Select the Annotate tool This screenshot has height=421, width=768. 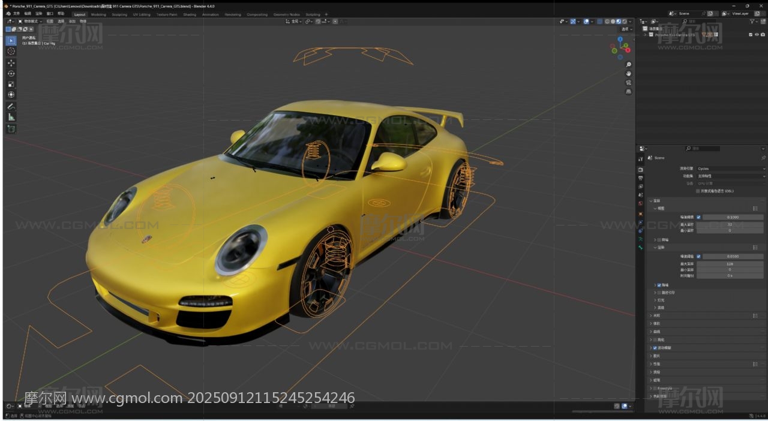(x=11, y=106)
